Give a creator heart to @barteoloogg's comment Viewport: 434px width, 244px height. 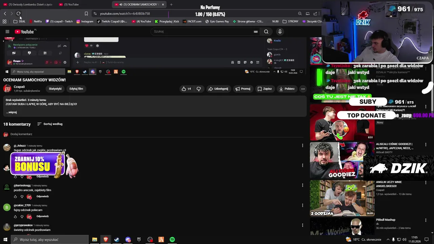click(x=29, y=197)
